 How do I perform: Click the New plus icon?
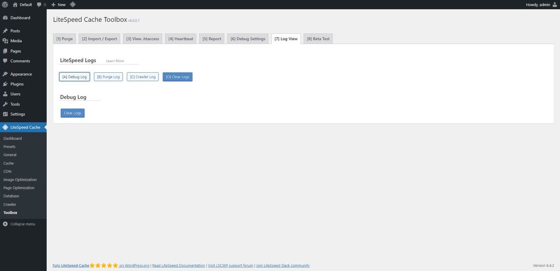(x=53, y=4)
